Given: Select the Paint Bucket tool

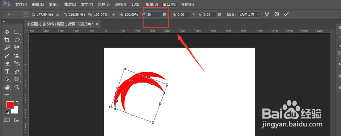Looking at the screenshot, I should coord(17,63).
